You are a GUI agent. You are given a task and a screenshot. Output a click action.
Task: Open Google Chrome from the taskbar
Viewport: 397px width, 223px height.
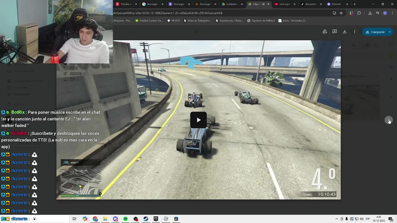pyautogui.click(x=95, y=219)
